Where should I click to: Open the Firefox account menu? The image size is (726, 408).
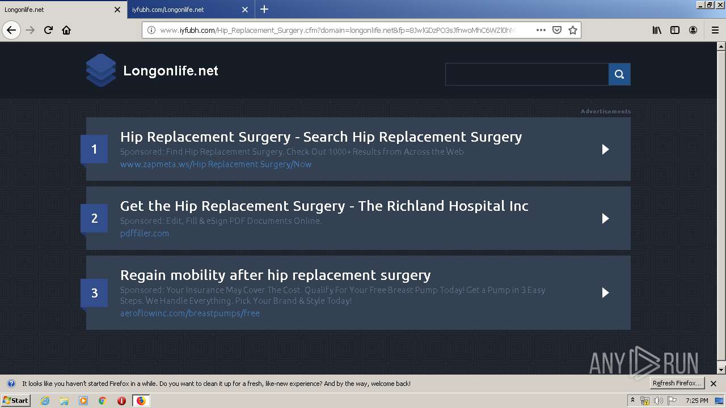tap(693, 30)
